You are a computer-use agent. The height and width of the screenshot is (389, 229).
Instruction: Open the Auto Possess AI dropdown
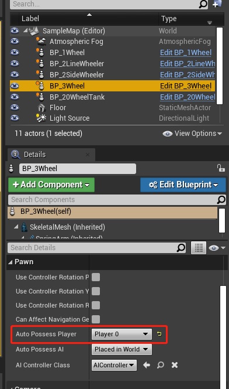(x=122, y=349)
